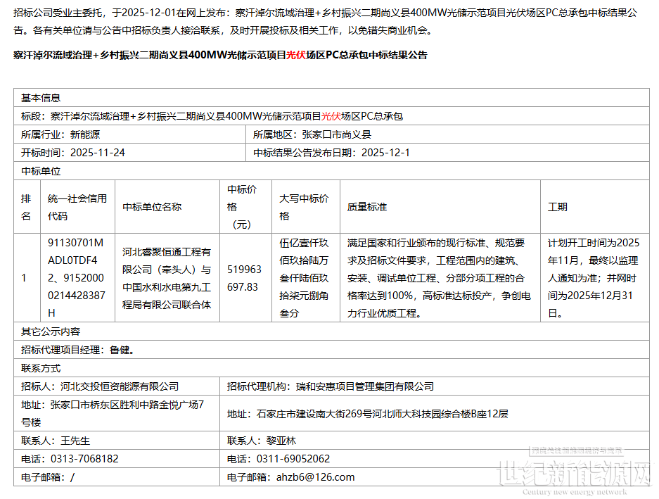This screenshot has width=659, height=499.
Task: Click the unified social credit code value
Action: point(76,278)
